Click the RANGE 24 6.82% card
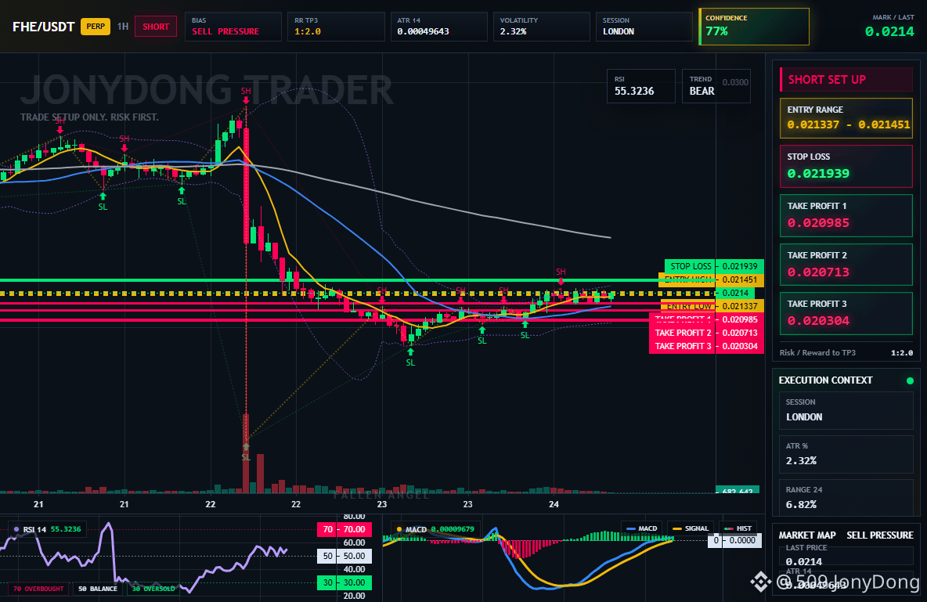The height and width of the screenshot is (602, 927). (x=846, y=498)
